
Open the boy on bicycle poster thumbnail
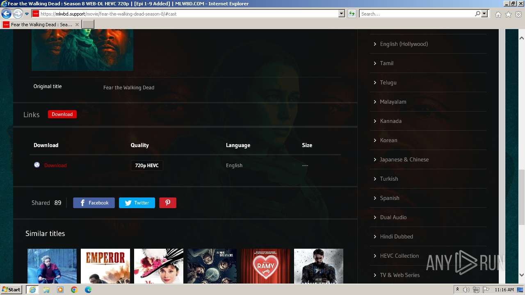tap(52, 266)
